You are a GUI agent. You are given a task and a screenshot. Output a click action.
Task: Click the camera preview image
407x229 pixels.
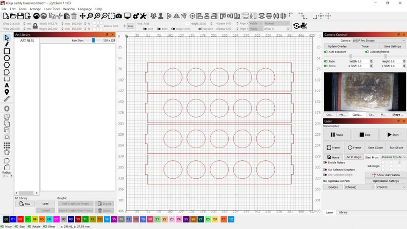[364, 92]
